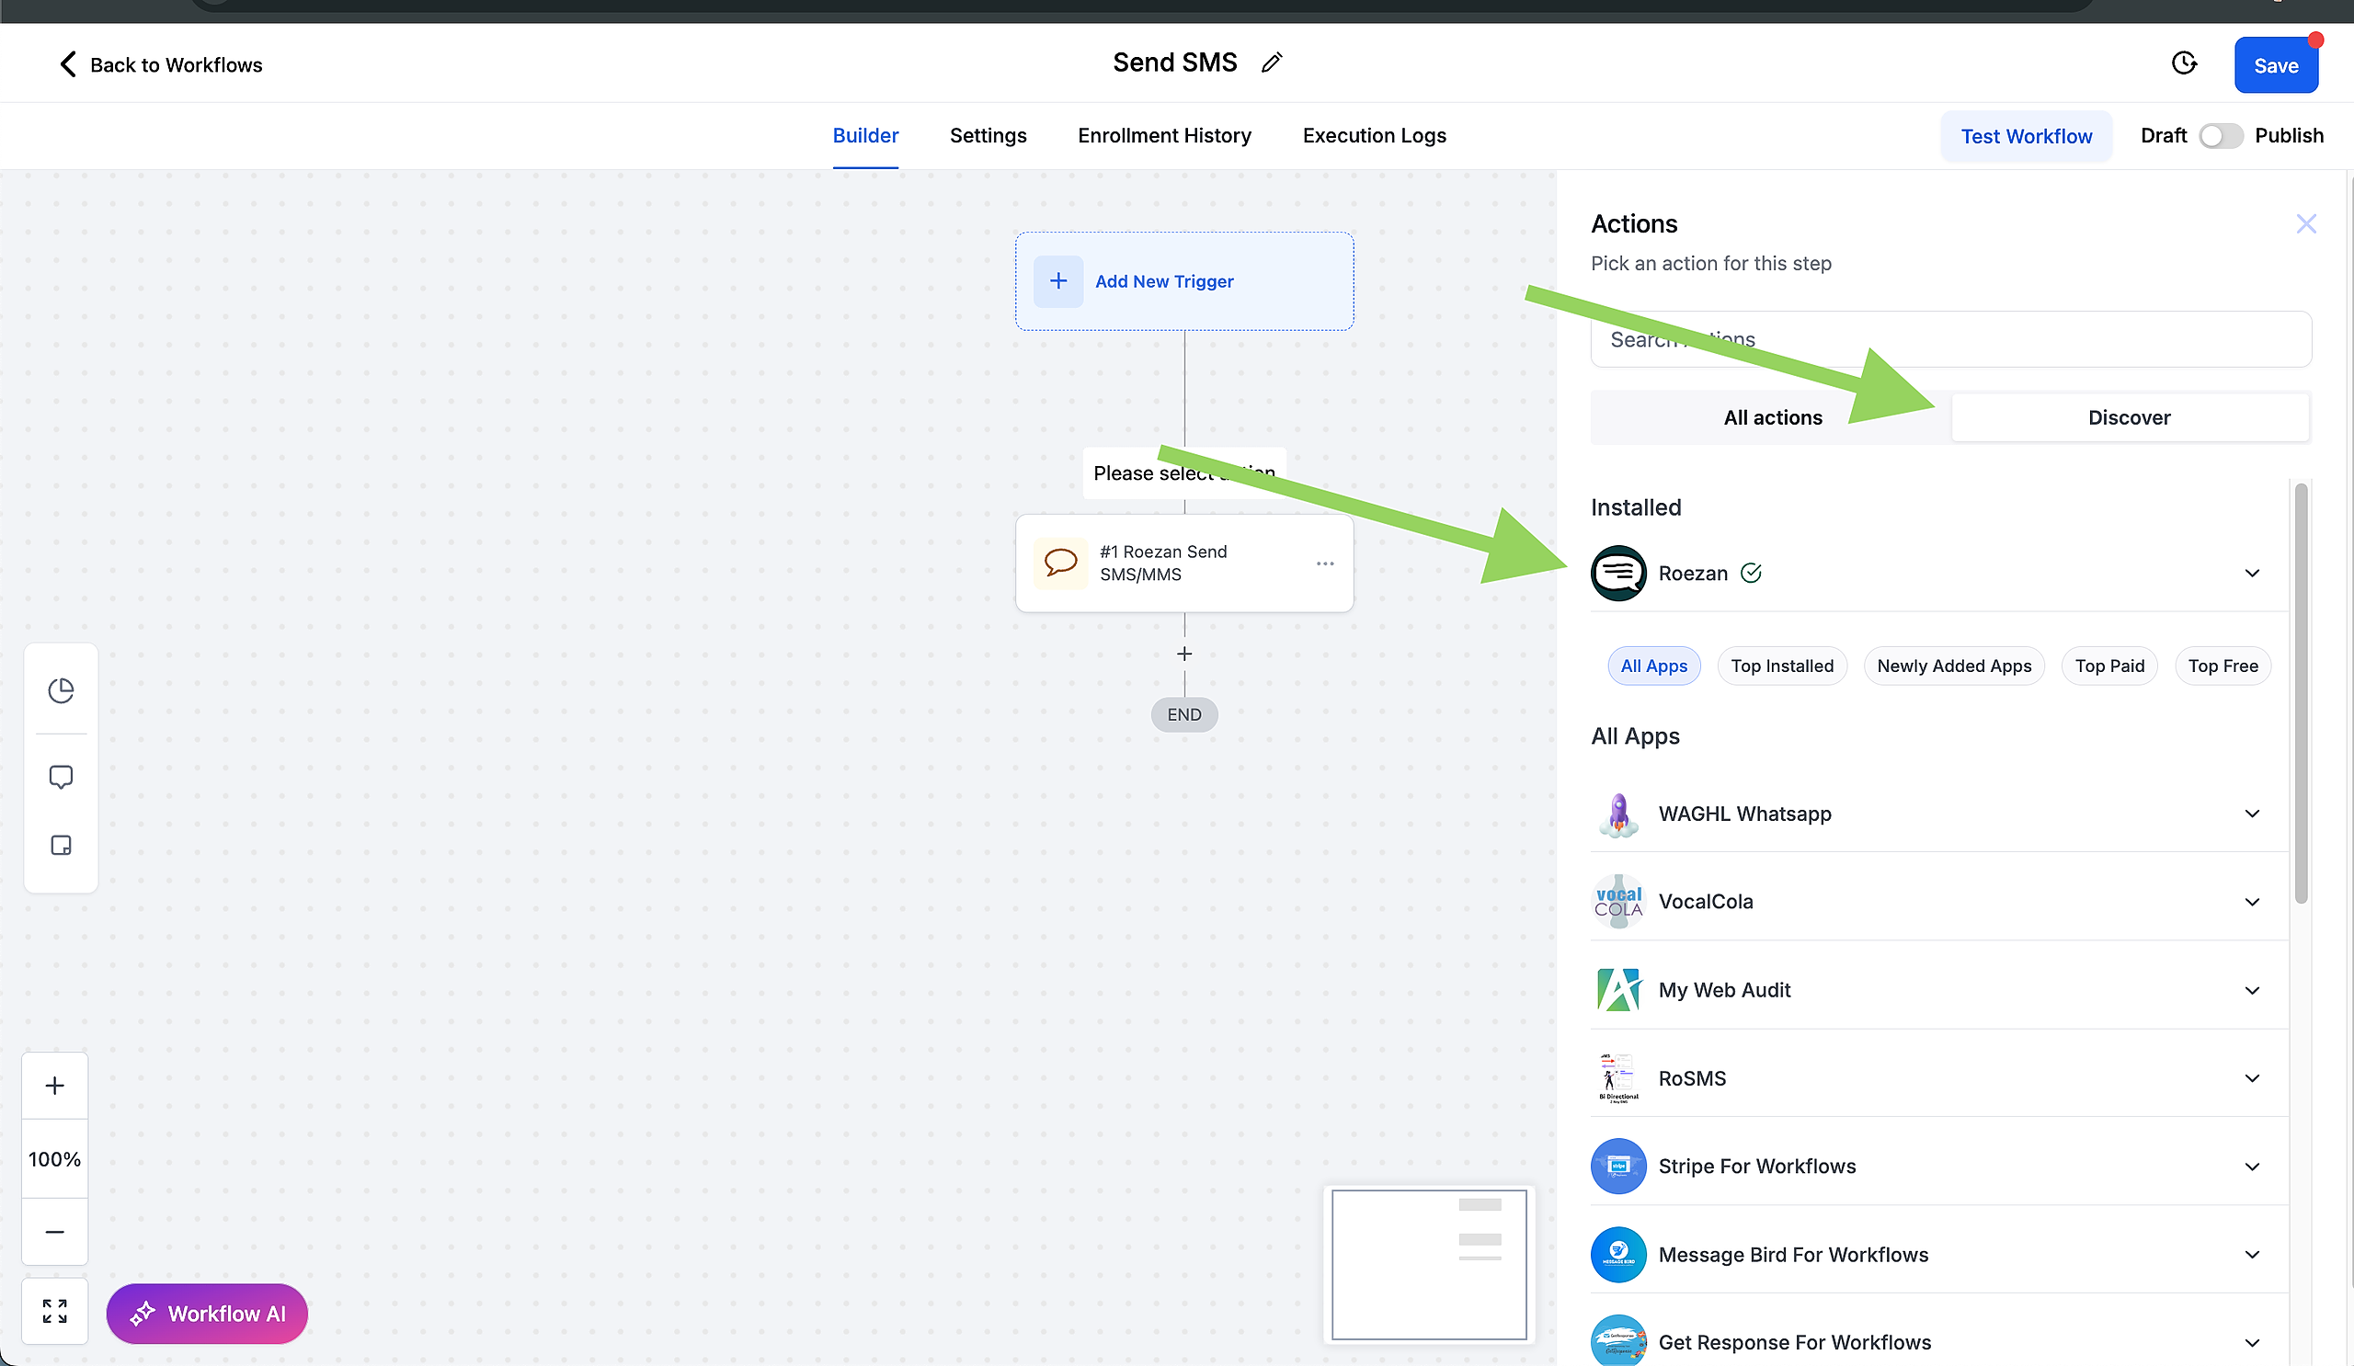This screenshot has height=1366, width=2354.
Task: Open version history clock icon near Save
Action: tap(2184, 63)
